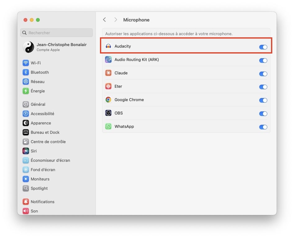
Task: Click the Réseau globe icon
Action: tap(26, 82)
